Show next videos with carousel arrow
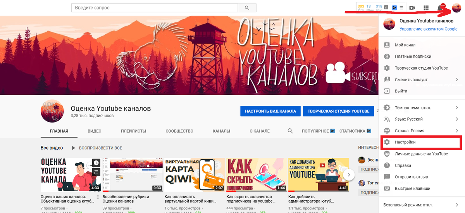The image size is (465, 213). pyautogui.click(x=349, y=175)
